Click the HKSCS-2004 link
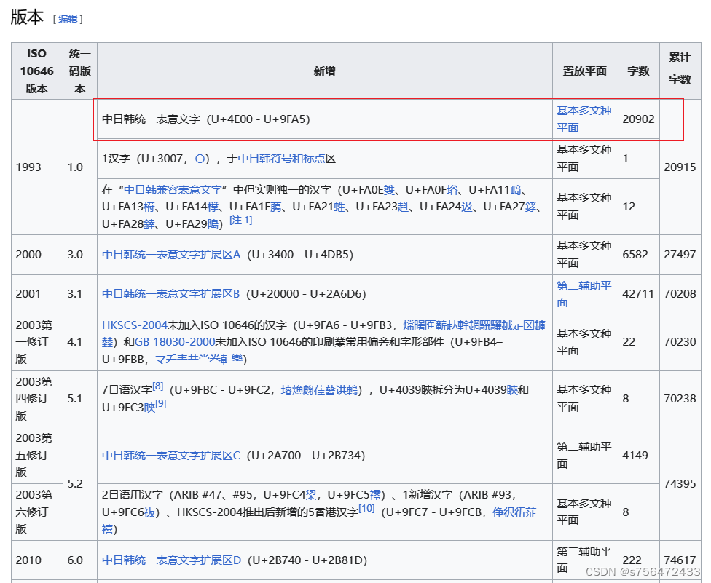The width and height of the screenshot is (711, 583). [x=135, y=325]
